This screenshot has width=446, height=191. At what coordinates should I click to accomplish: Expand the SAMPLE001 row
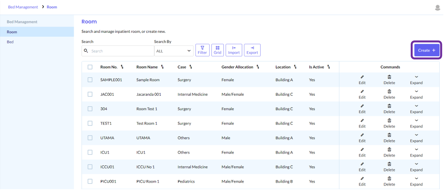coord(416,80)
